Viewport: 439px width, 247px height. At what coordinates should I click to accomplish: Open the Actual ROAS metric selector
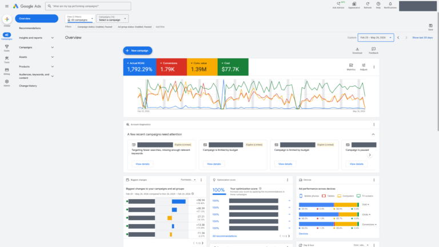point(139,67)
